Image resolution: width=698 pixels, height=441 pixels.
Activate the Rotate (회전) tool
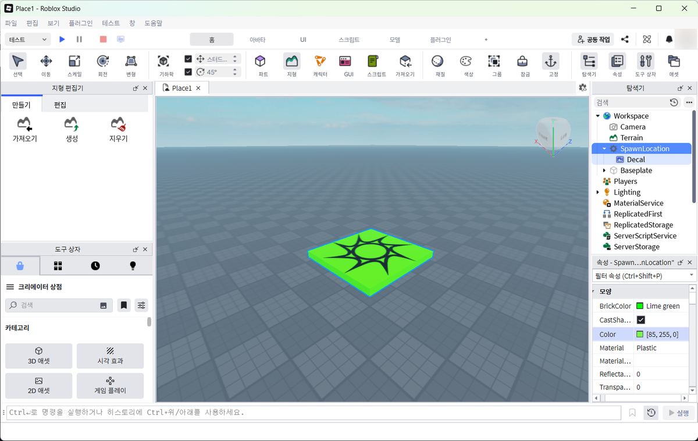pyautogui.click(x=103, y=65)
